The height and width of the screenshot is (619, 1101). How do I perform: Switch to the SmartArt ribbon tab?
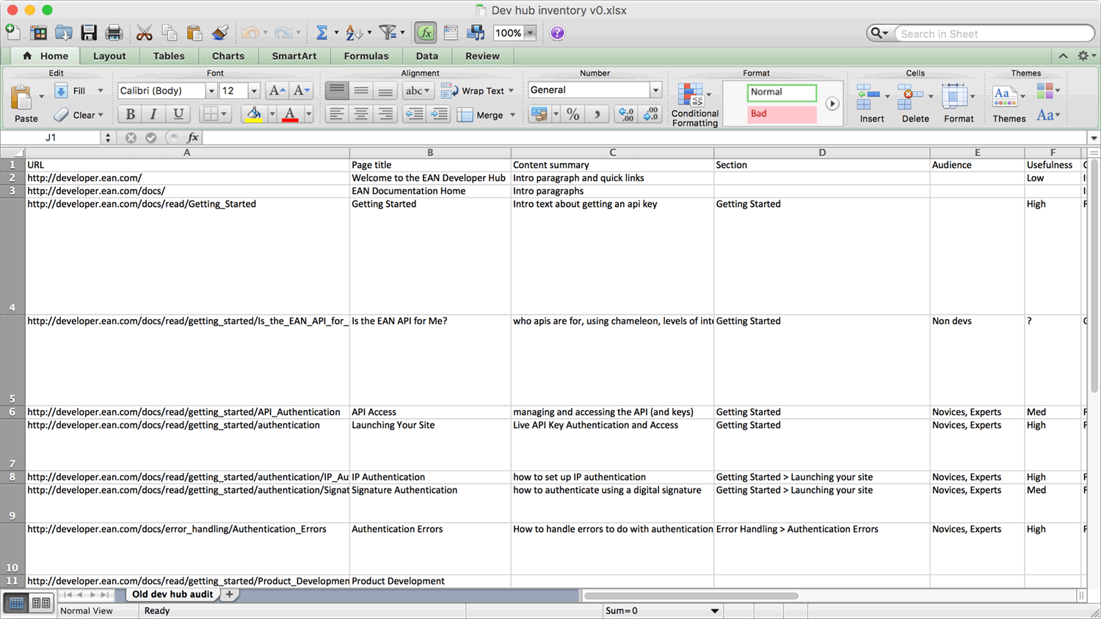[294, 56]
